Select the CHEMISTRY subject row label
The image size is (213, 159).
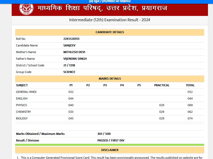click(23, 112)
